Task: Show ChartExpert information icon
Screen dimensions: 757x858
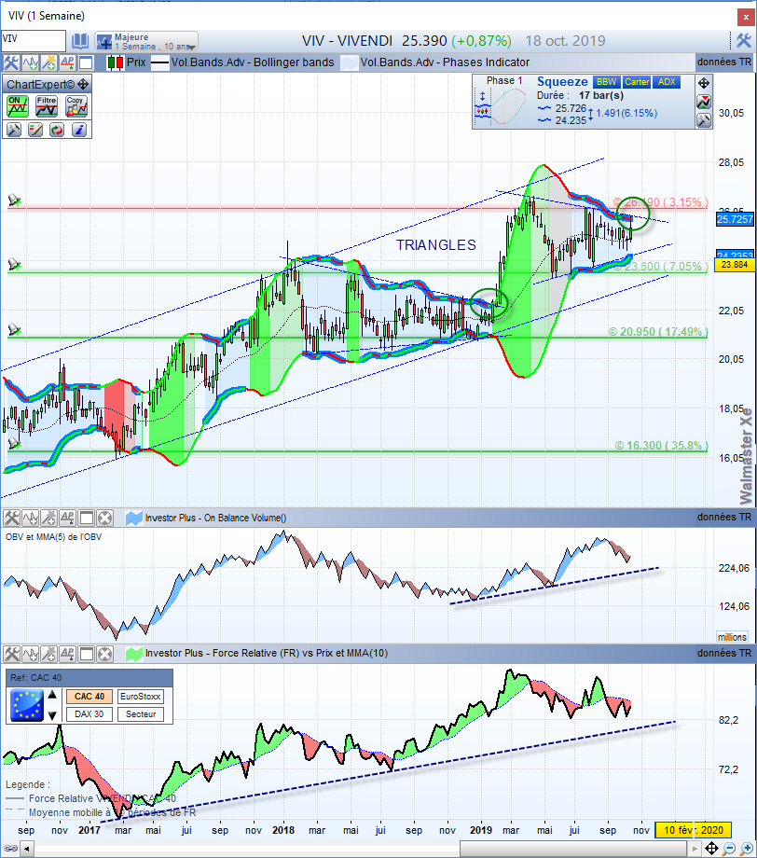Action: point(78,130)
